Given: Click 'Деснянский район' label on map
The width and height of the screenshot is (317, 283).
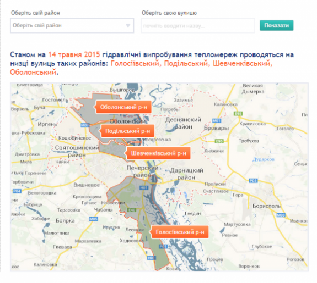Looking at the screenshot, I should tap(183, 123).
